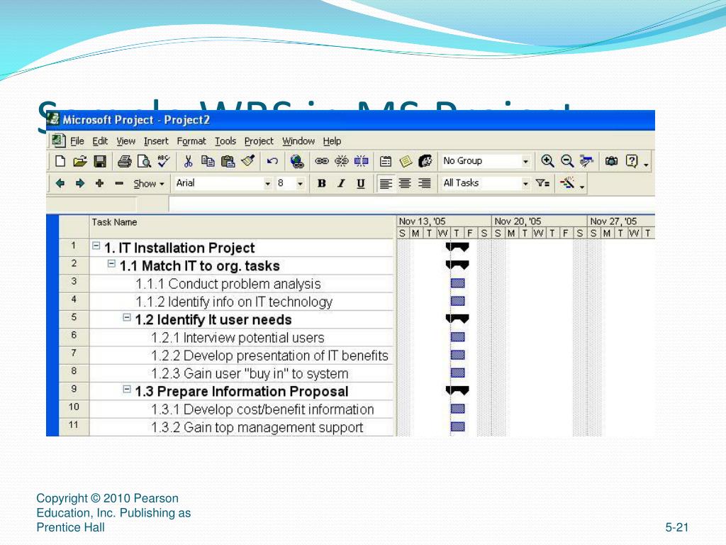726x545 pixels.
Task: Launch the Gantt Chart Wizard icon
Action: click(567, 182)
